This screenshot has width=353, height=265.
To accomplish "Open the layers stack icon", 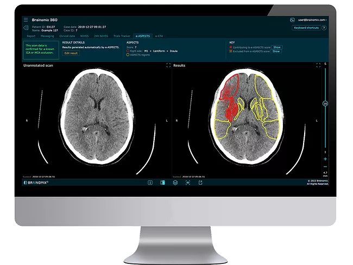I will point(175,182).
